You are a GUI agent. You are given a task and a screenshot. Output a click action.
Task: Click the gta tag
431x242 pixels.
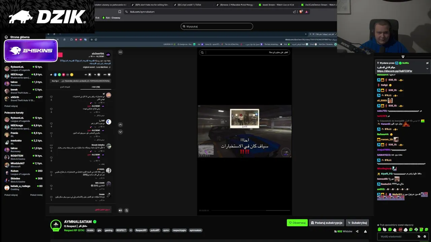click(x=99, y=230)
